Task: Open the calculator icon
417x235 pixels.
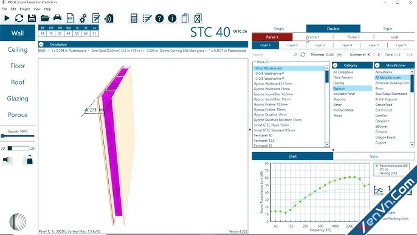Action: [134, 18]
